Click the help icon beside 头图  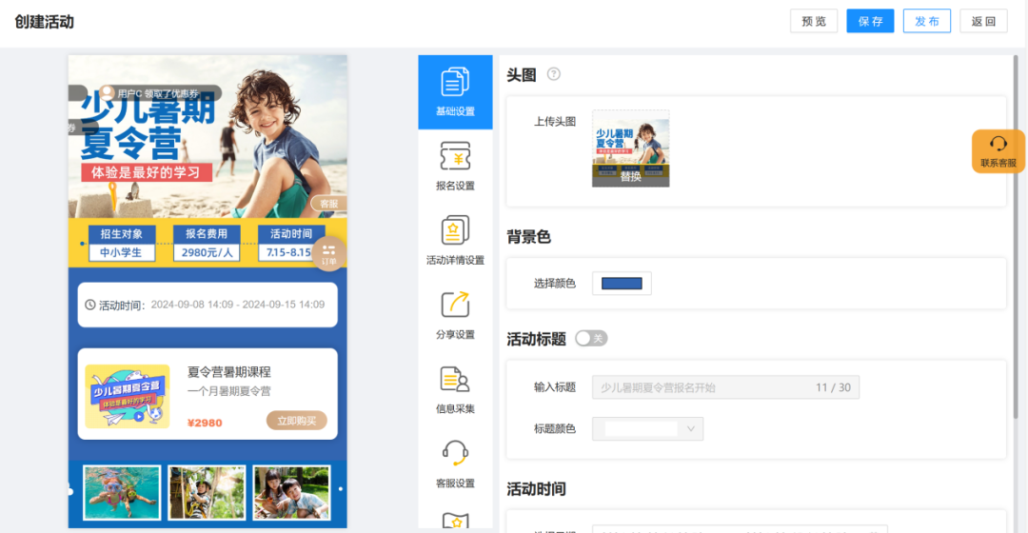coord(554,74)
